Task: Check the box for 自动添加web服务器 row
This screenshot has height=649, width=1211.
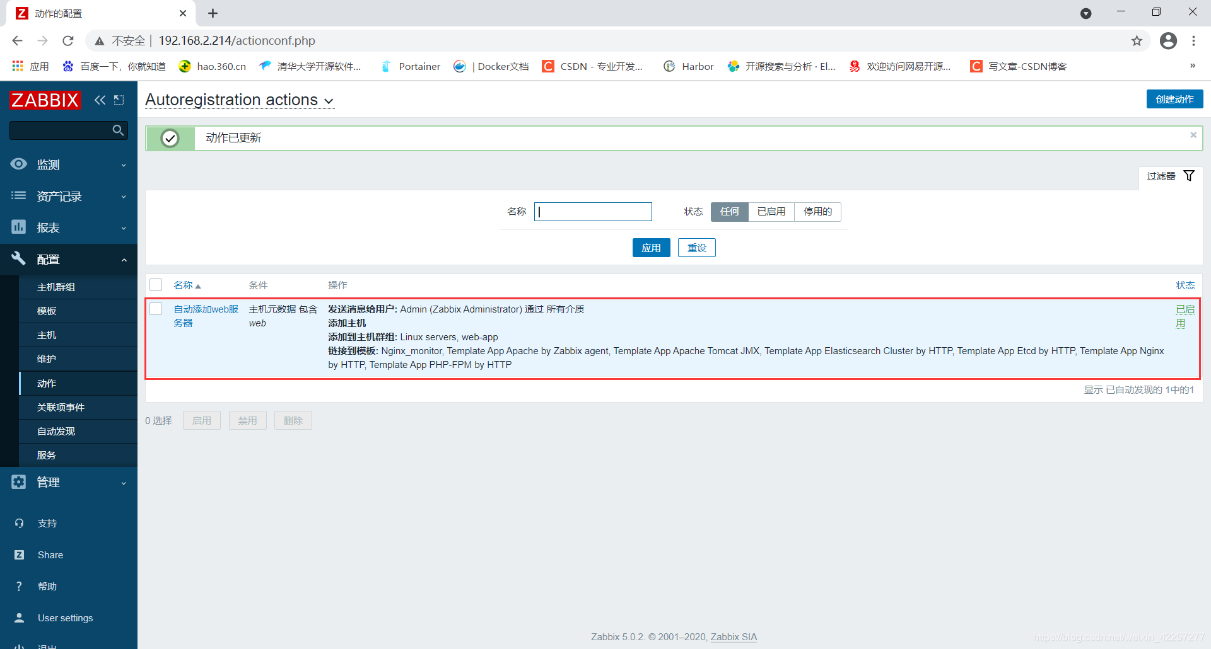Action: 156,309
